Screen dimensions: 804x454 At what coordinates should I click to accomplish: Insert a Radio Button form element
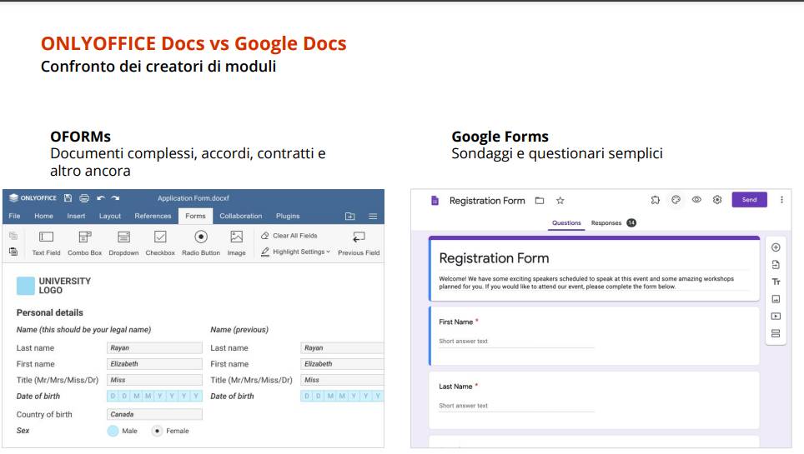[x=201, y=243]
